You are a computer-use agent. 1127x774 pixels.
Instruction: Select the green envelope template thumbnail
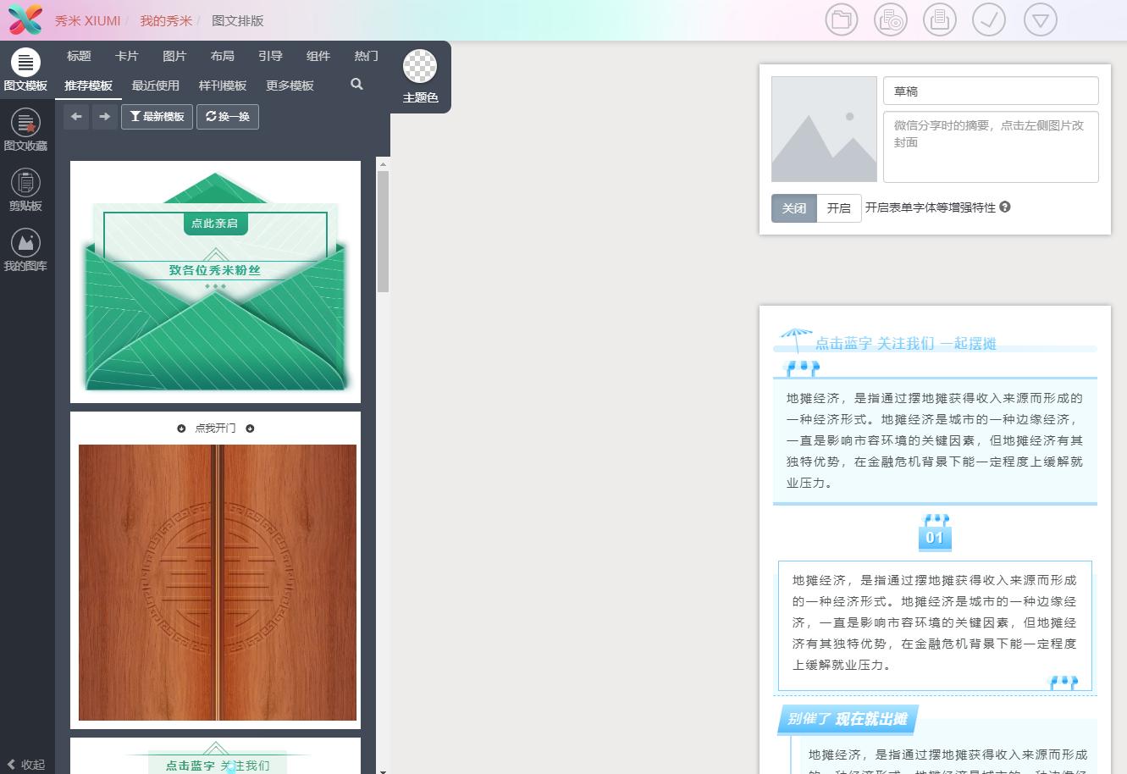215,281
